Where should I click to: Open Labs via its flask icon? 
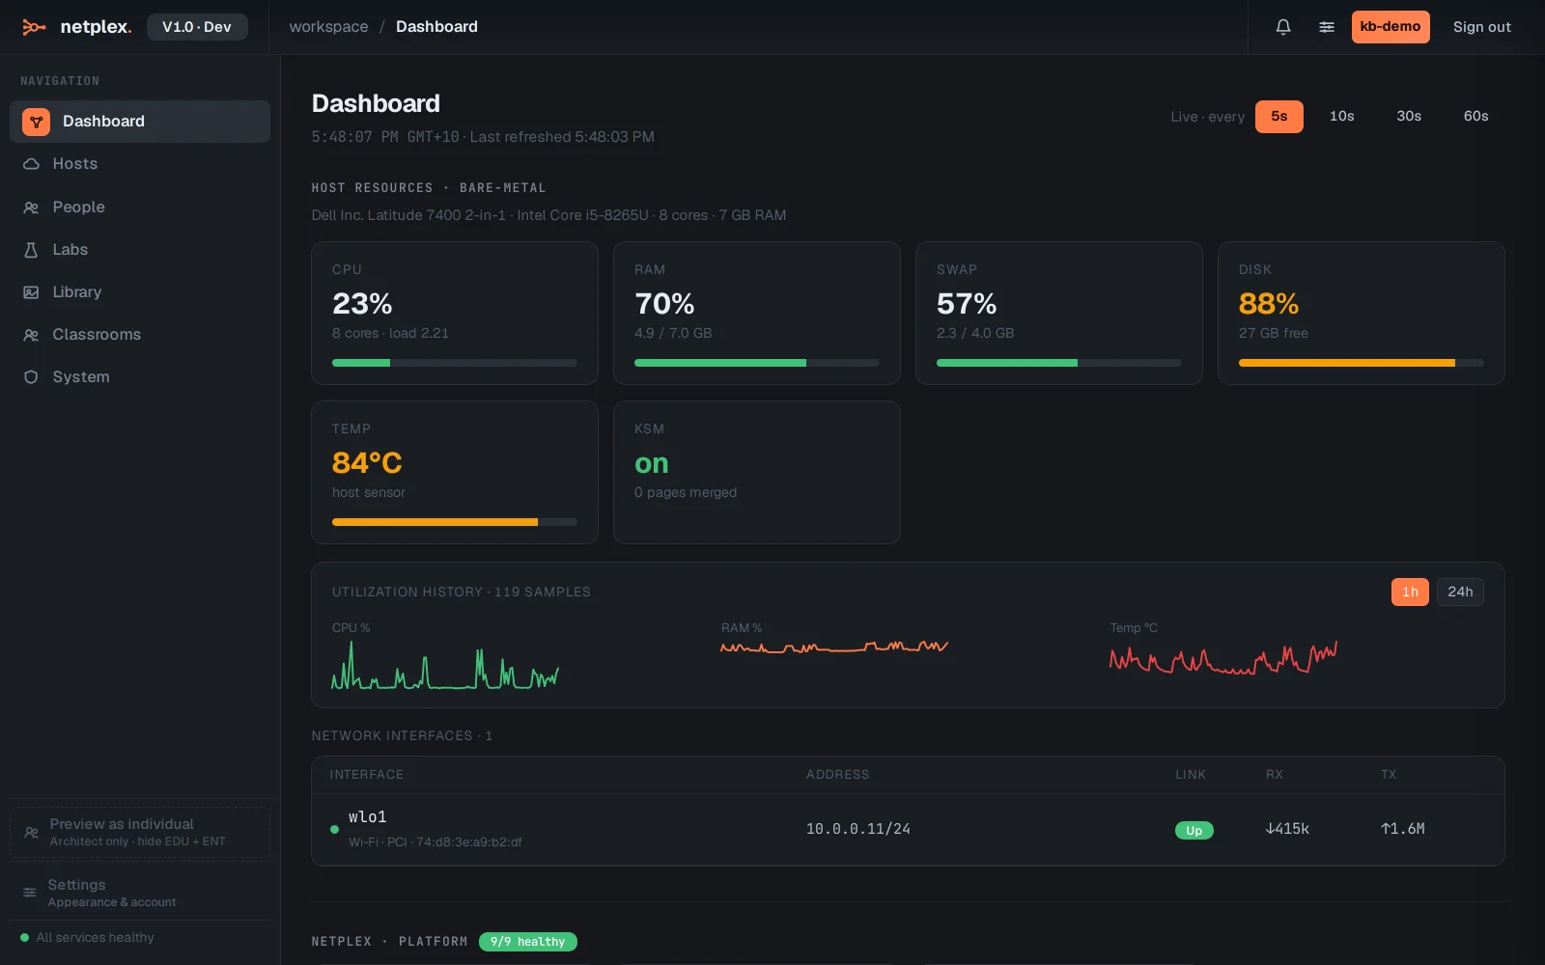tap(31, 250)
